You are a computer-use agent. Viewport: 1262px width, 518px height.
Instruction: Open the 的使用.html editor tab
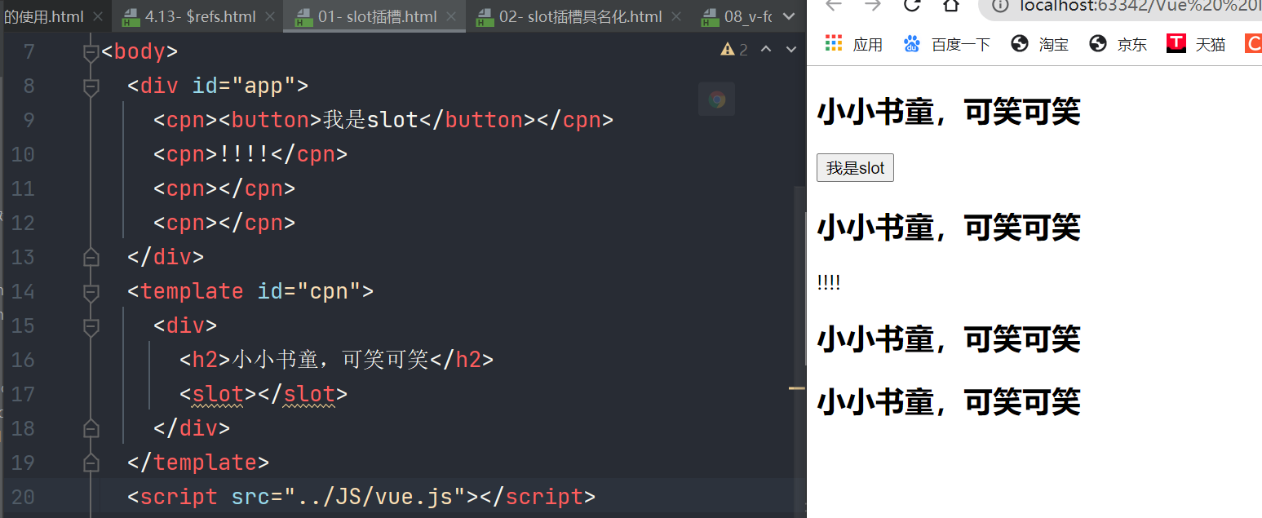[43, 16]
